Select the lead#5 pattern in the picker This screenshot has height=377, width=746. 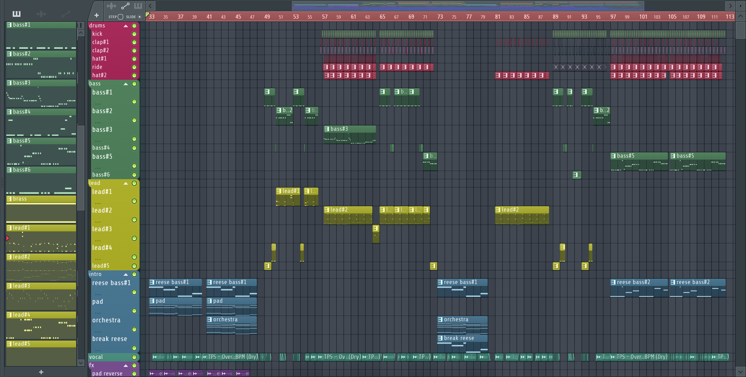pos(41,353)
